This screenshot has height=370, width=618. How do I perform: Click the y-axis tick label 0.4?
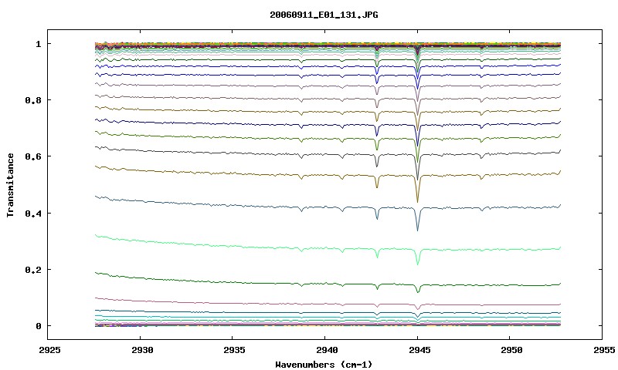pos(32,213)
